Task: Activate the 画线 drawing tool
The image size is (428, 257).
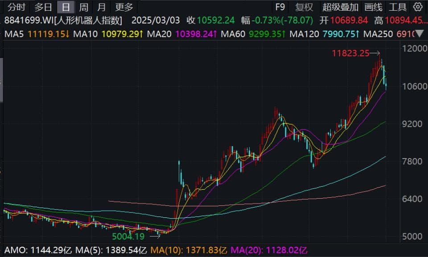Action: (374, 7)
